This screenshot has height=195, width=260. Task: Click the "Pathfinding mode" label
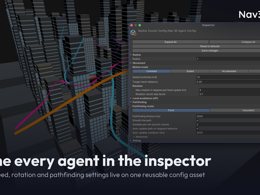pos(143,106)
